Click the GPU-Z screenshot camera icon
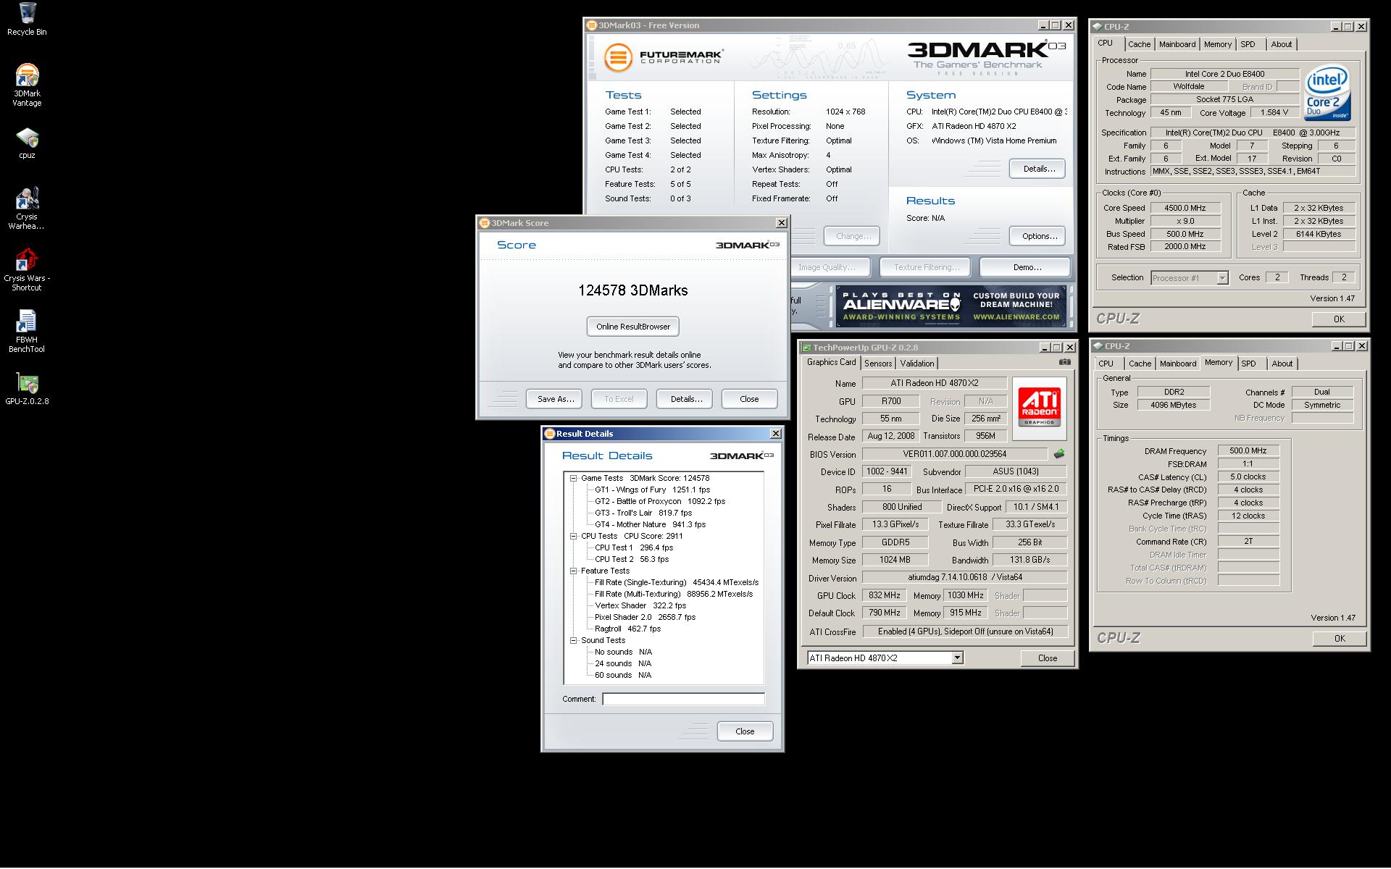Image resolution: width=1391 pixels, height=869 pixels. [1064, 361]
